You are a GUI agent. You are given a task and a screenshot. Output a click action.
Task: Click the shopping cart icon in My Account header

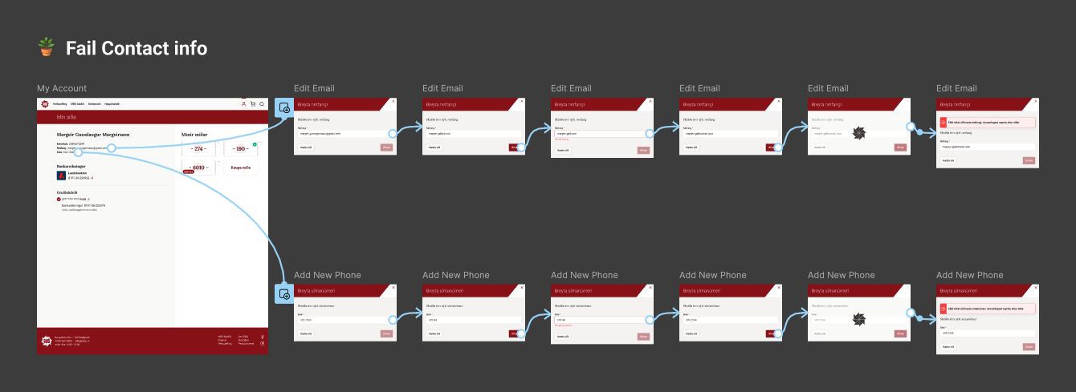[x=252, y=104]
